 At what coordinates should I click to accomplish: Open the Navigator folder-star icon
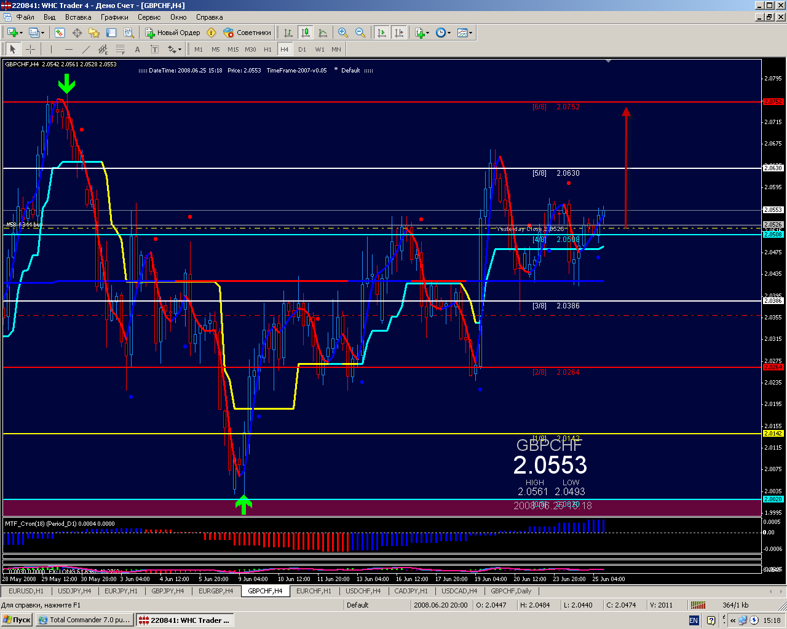[94, 33]
